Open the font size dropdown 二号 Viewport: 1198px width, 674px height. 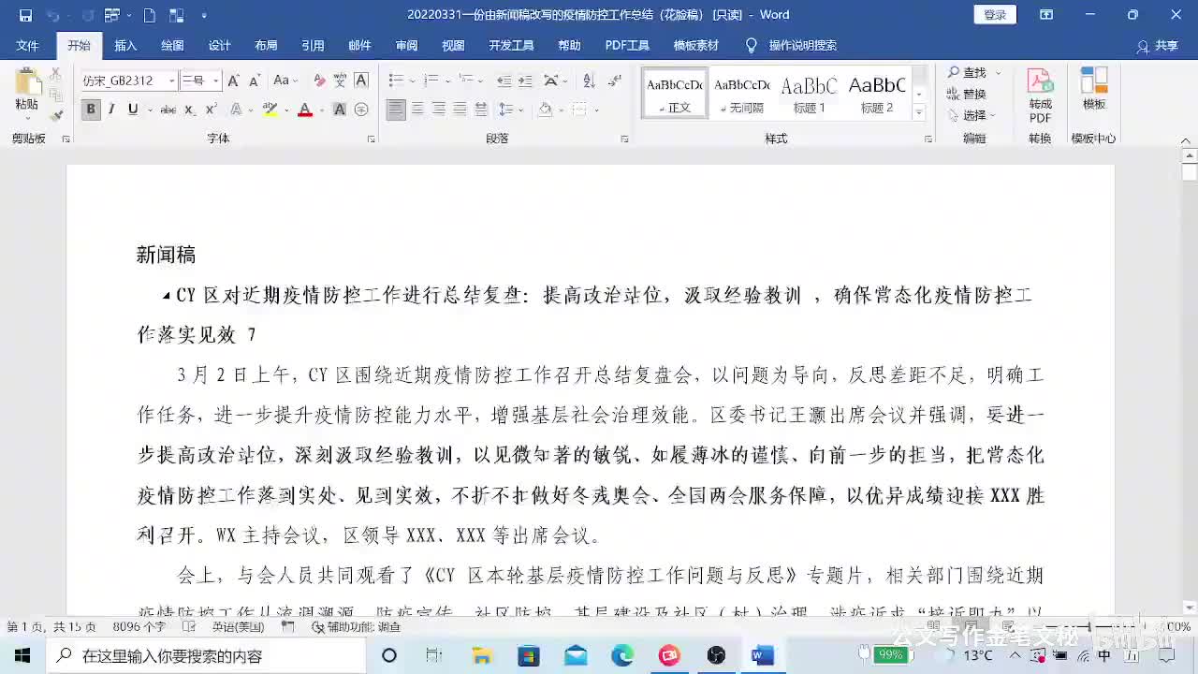pos(215,81)
